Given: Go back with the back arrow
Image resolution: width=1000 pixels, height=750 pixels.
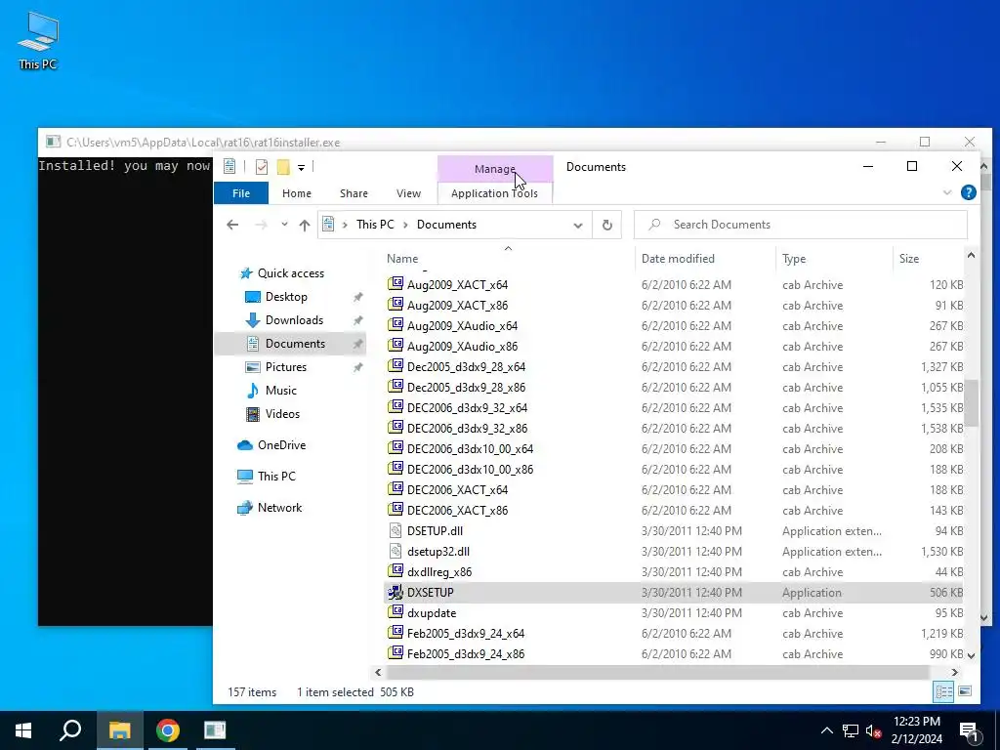Looking at the screenshot, I should tap(232, 225).
